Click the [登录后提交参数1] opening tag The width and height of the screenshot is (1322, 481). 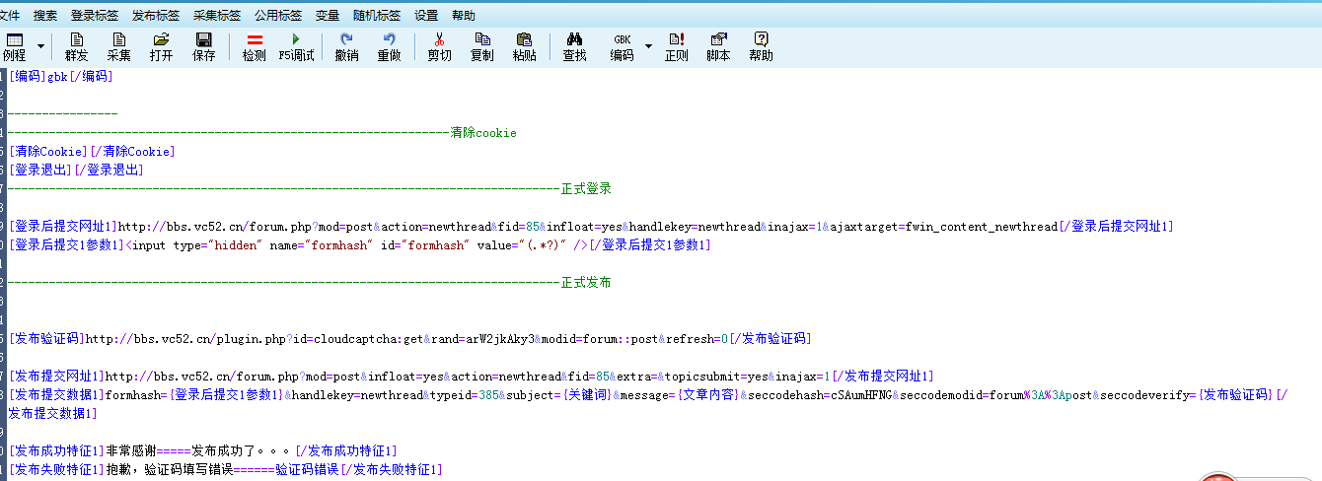pyautogui.click(x=67, y=245)
